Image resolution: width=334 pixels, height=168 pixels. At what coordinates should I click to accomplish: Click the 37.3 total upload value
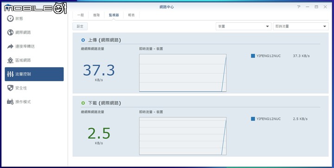click(x=99, y=71)
